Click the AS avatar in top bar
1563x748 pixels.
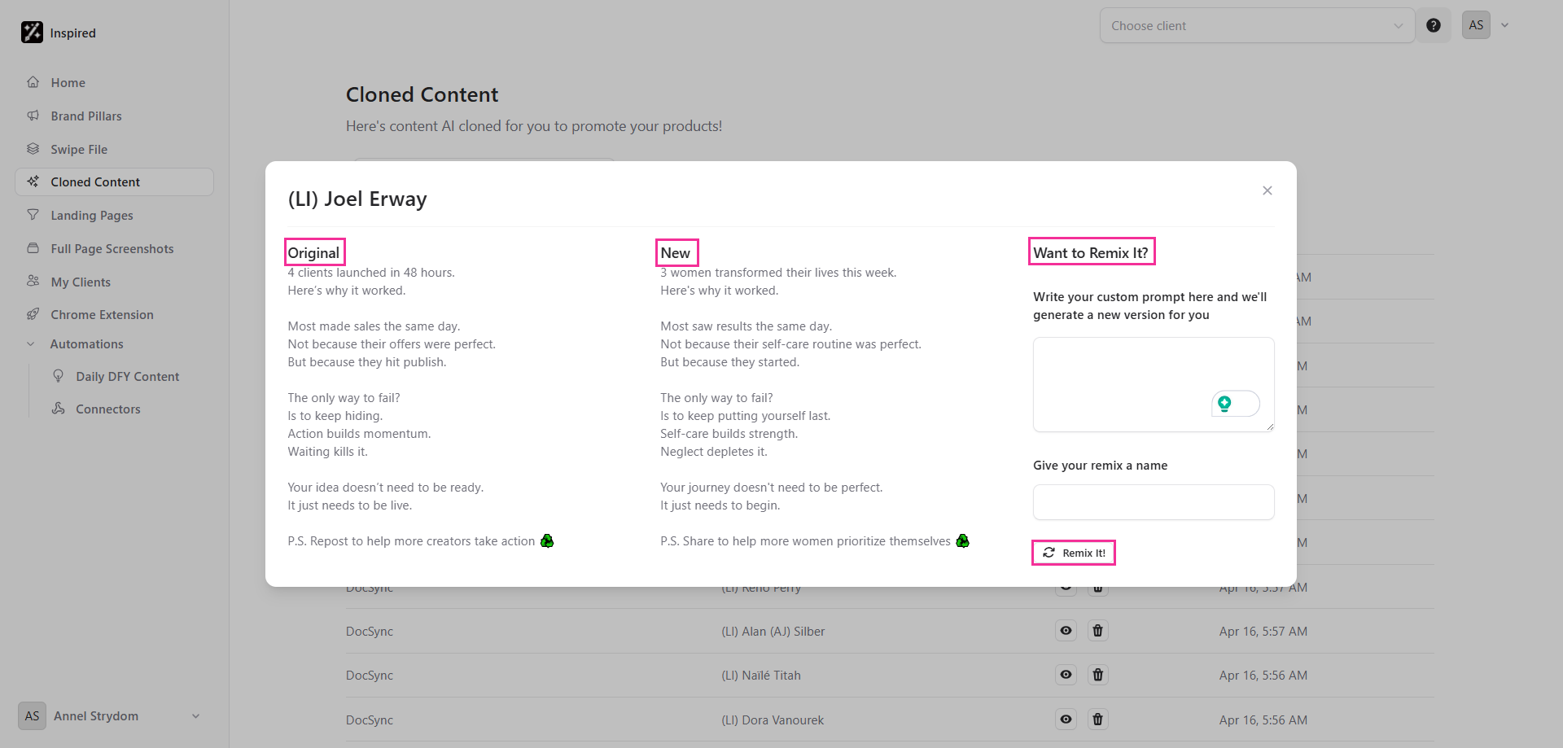(1476, 25)
